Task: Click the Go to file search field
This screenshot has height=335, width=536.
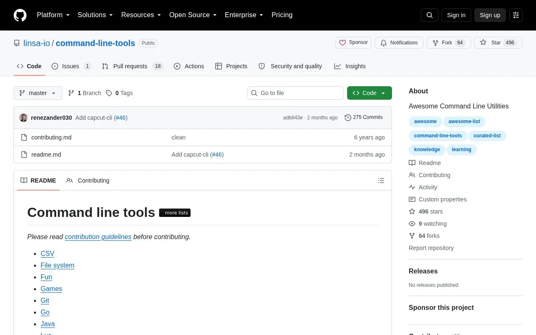Action: 295,93
